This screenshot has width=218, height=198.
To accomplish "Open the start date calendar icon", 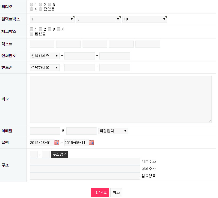I will click(x=57, y=143).
